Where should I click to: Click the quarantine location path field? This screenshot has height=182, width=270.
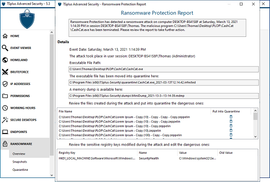tap(164, 83)
